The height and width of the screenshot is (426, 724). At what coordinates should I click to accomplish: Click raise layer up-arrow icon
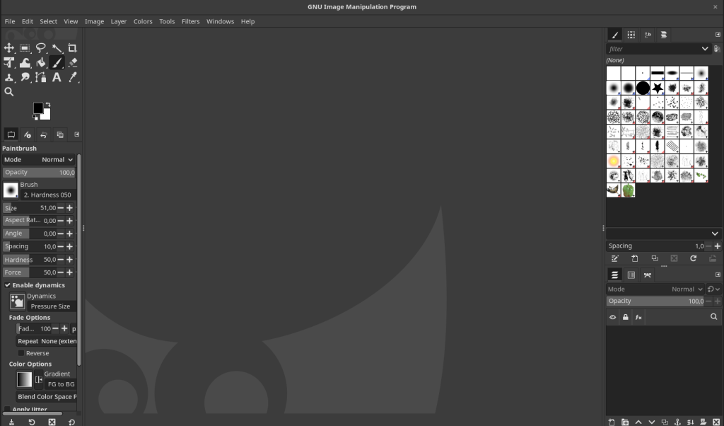(x=638, y=422)
